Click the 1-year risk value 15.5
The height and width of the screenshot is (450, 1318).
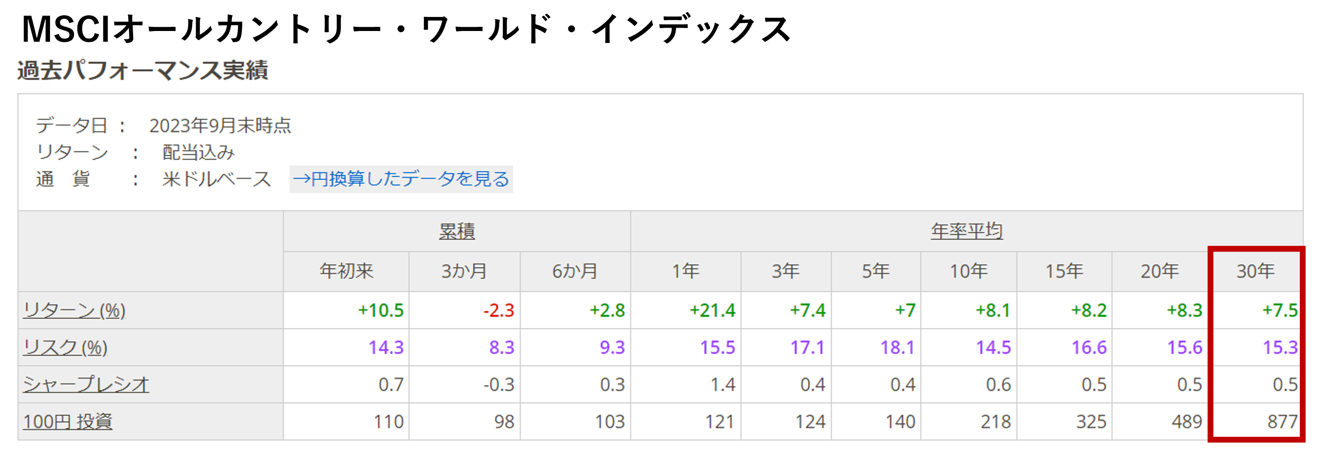point(718,348)
